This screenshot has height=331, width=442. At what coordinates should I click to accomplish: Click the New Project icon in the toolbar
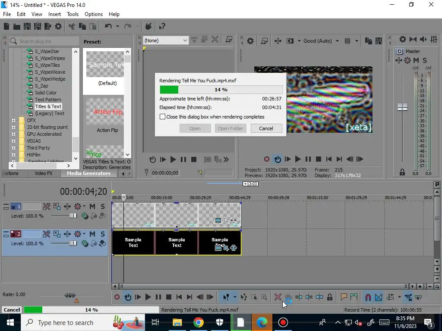[x=6, y=26]
